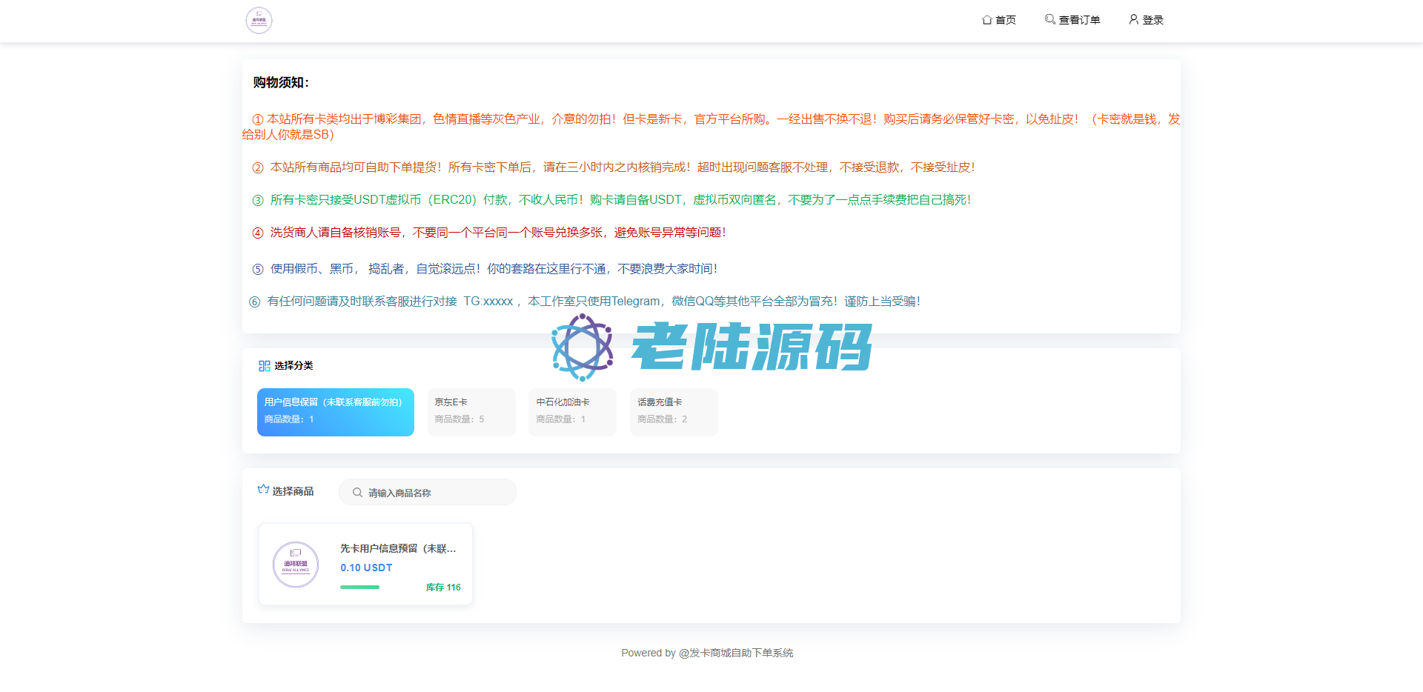Screen dimensions: 1423x692
Task: Go to 首页 in the top navigation
Action: click(1005, 20)
